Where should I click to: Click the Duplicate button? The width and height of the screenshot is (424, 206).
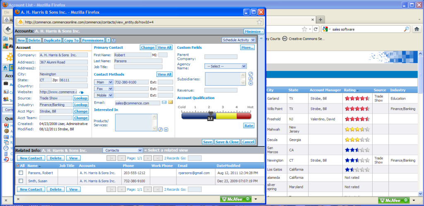pos(52,40)
